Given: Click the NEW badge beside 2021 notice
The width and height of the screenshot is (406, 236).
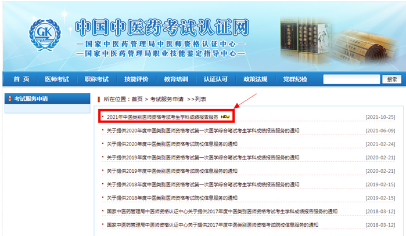Looking at the screenshot, I should 225,117.
